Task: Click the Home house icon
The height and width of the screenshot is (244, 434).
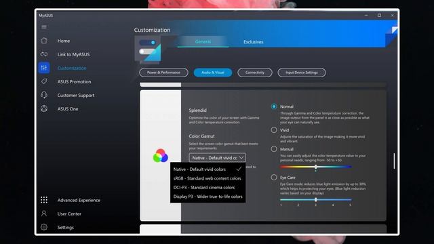Action: coord(44,41)
